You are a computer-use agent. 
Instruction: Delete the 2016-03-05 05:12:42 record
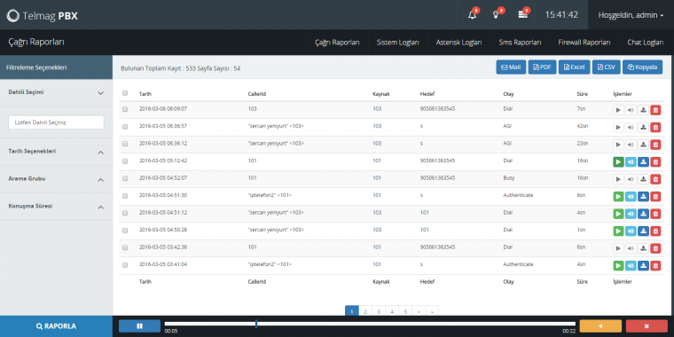coord(655,161)
